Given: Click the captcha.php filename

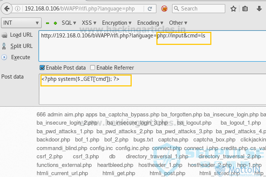Looking at the screenshot, I should (173, 140).
